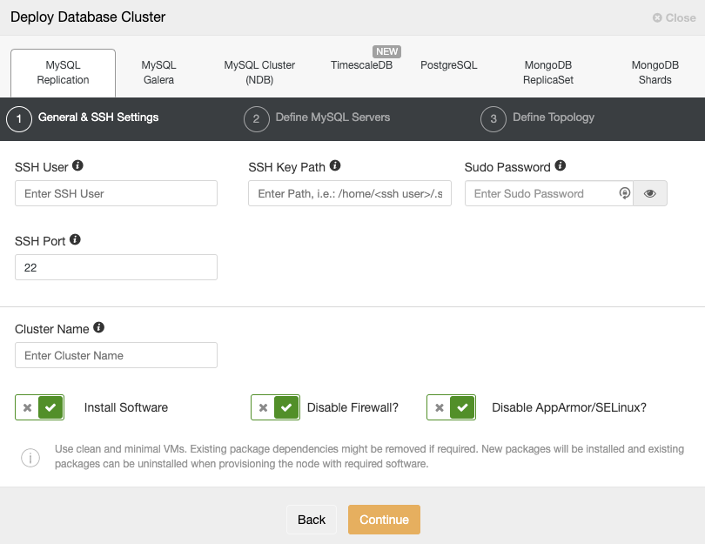Toggle the Disable Firewall switch
The width and height of the screenshot is (705, 544).
(x=275, y=407)
